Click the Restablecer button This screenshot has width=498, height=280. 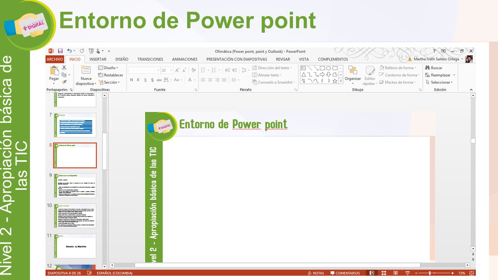110,75
